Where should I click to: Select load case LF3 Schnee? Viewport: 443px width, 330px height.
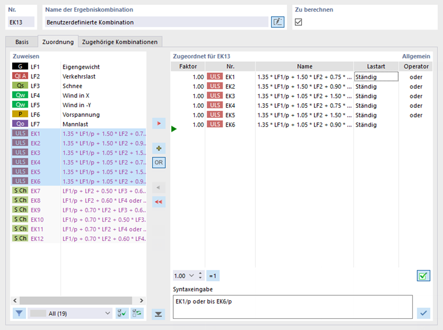coord(78,86)
